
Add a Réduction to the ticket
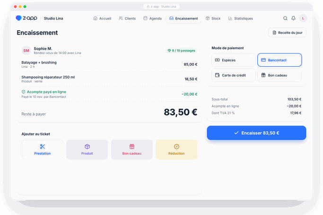(x=176, y=150)
